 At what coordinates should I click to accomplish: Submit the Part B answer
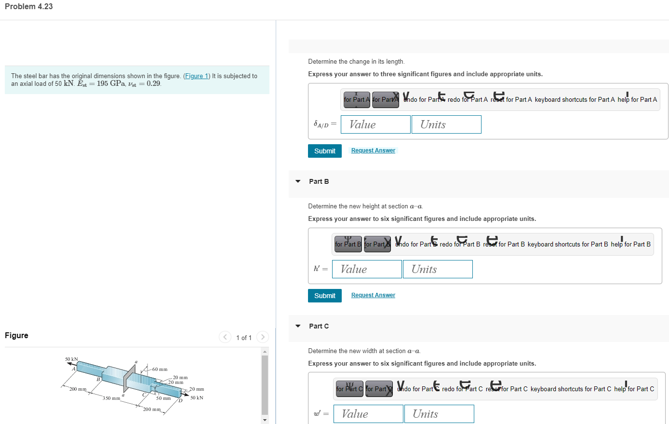click(x=325, y=296)
